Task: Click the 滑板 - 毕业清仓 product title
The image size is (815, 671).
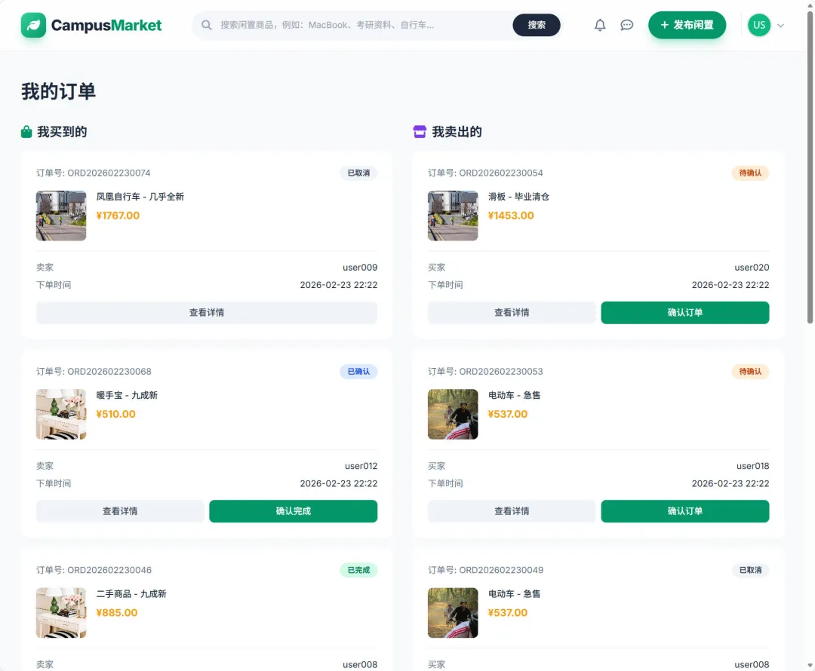Action: coord(518,197)
